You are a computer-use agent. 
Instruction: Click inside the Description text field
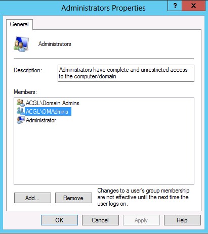pos(126,73)
